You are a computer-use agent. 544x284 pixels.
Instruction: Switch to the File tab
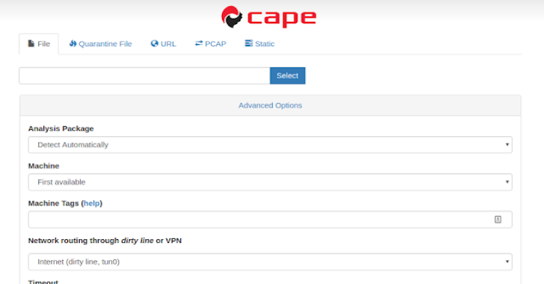39,44
